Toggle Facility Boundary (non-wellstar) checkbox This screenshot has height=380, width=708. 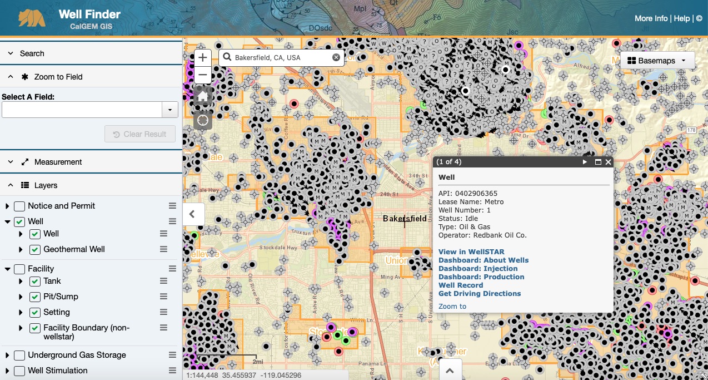tap(35, 328)
